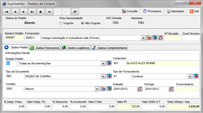The height and width of the screenshot is (113, 203).
Task: Select the Urgente radio option
Action: pyautogui.click(x=61, y=23)
